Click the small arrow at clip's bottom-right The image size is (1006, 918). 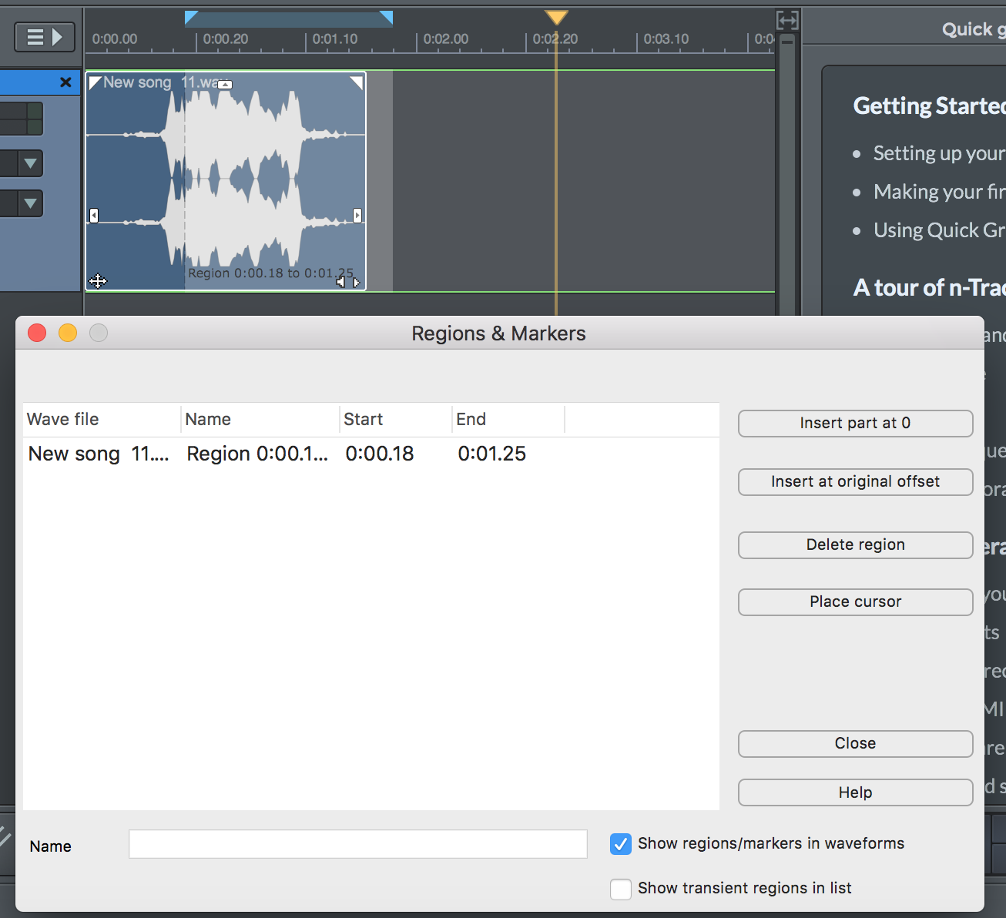[356, 283]
